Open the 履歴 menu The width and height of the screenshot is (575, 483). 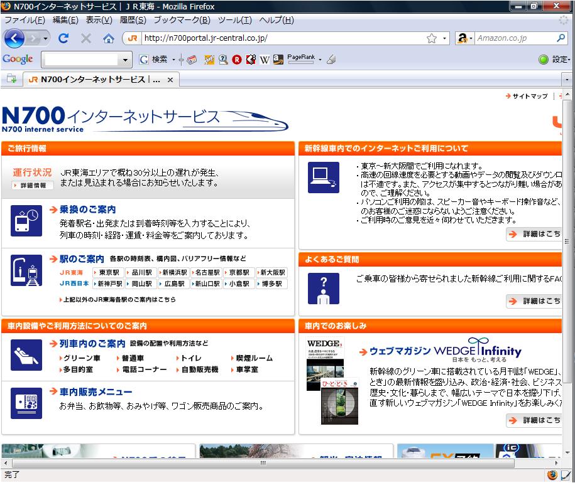tap(133, 20)
